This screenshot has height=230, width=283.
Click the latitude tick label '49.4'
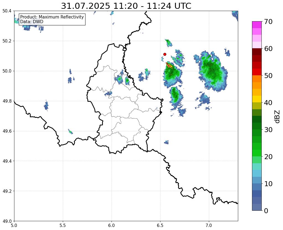pyautogui.click(x=7, y=161)
